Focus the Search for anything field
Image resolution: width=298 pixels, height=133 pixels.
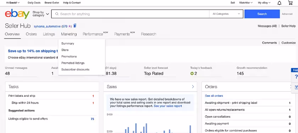coord(130,14)
